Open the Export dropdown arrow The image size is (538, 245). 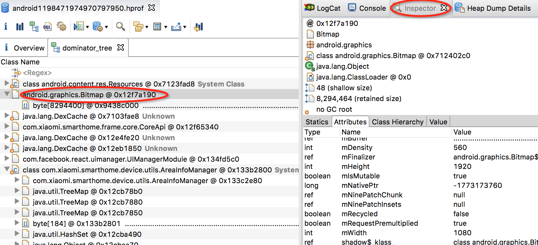point(185,27)
